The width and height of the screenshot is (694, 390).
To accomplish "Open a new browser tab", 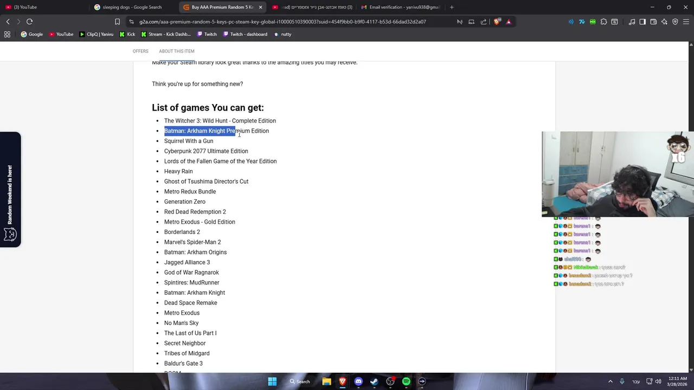I will point(452,7).
